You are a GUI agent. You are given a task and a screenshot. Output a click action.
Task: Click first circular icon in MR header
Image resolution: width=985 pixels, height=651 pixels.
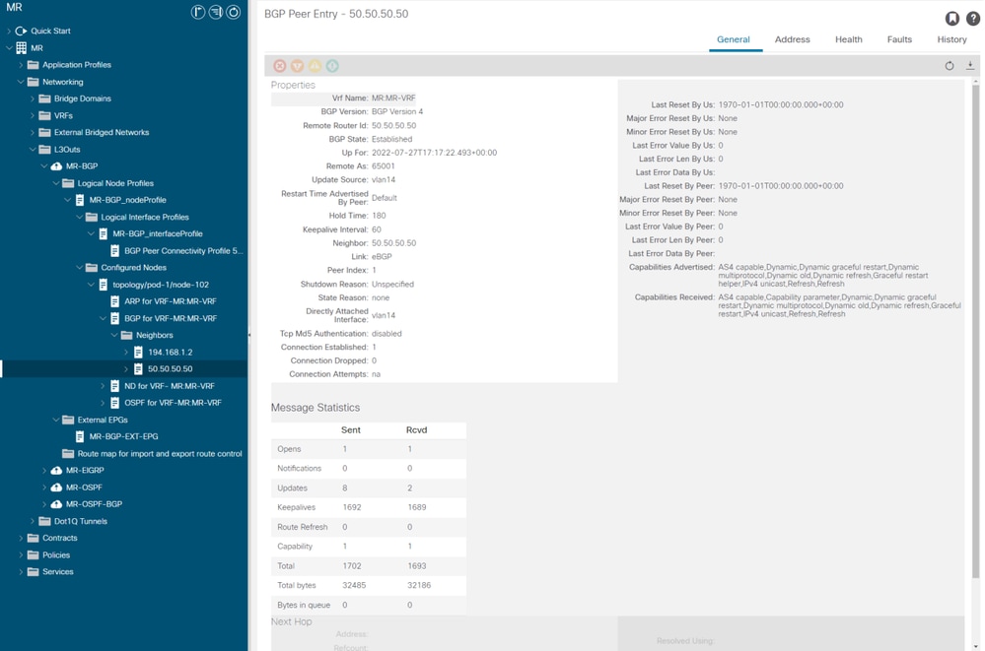[198, 12]
